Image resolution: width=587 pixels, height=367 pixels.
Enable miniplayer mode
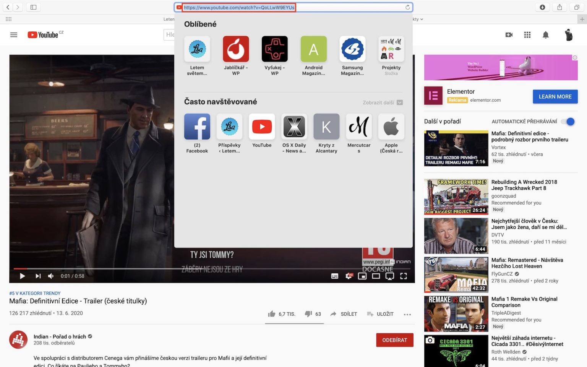coord(362,276)
